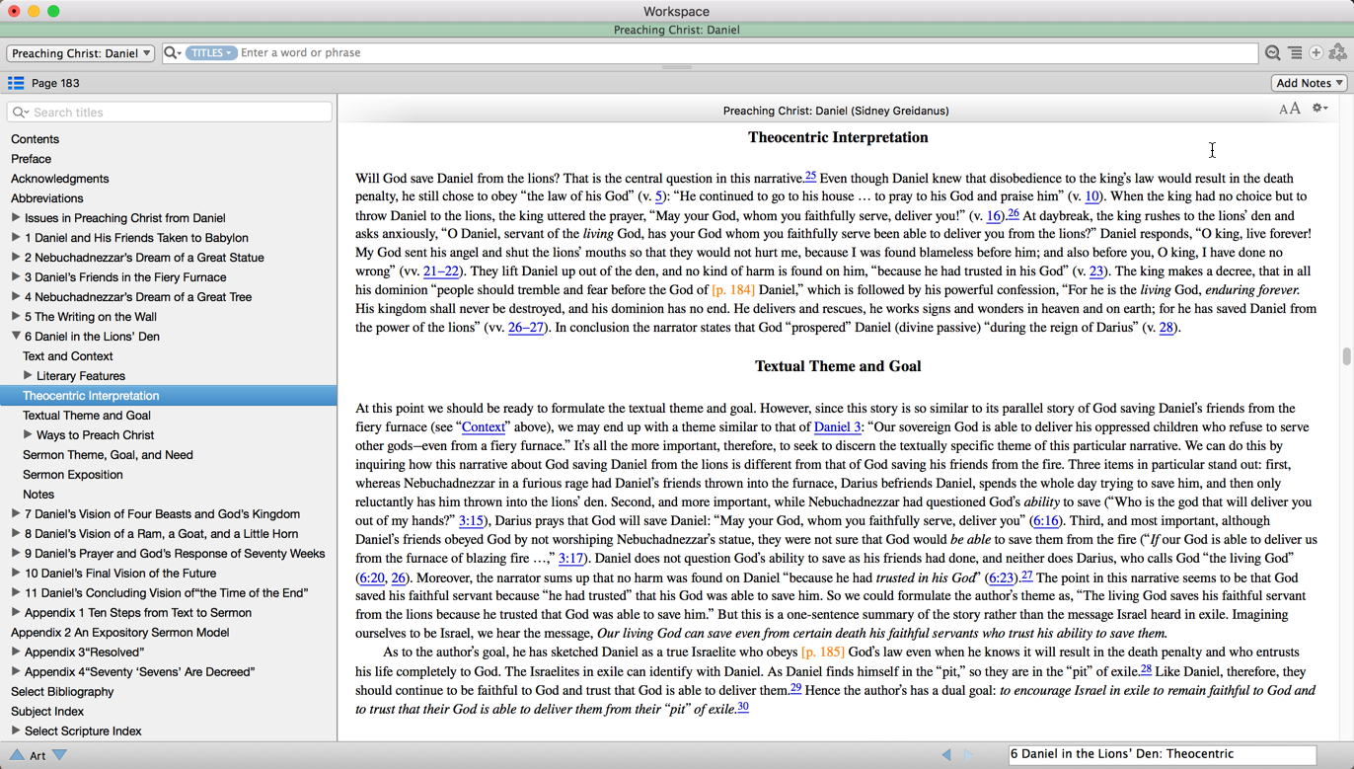Open the pane gear settings menu
Image resolution: width=1354 pixels, height=769 pixels.
1319,109
